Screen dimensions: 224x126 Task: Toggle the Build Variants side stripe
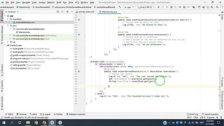click(2, 103)
